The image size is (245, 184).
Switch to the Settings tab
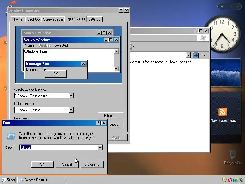click(x=94, y=19)
